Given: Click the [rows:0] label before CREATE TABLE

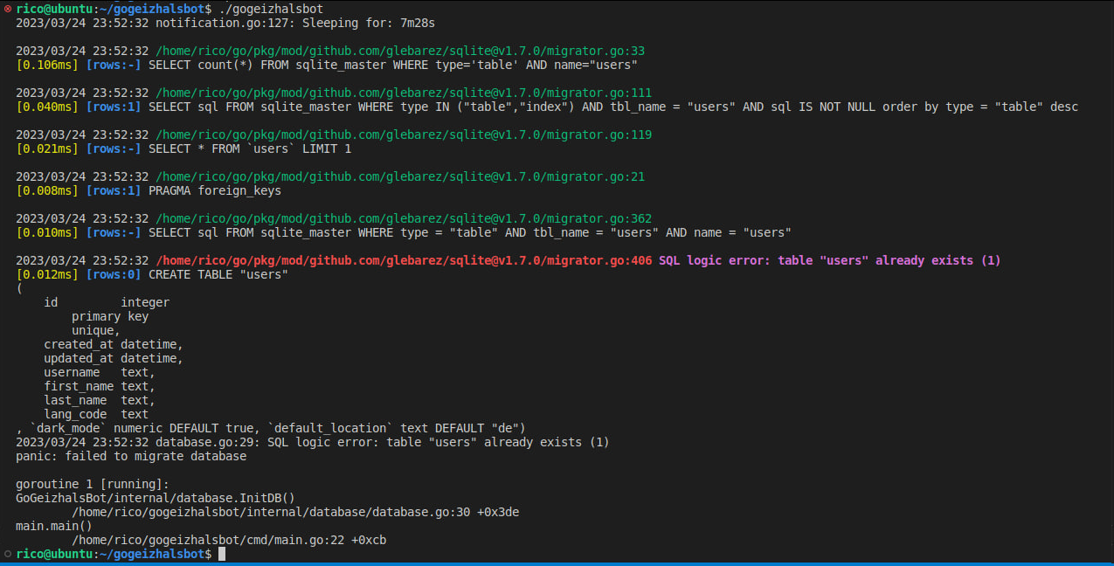Looking at the screenshot, I should pyautogui.click(x=114, y=274).
